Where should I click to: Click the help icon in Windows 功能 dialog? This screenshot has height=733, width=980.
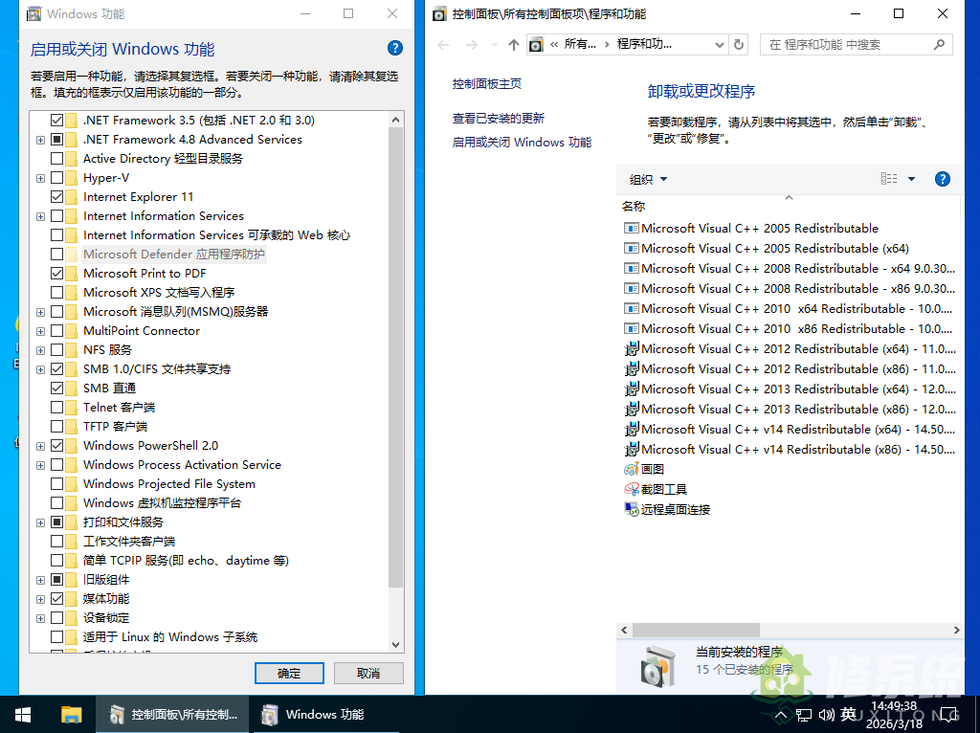click(x=395, y=48)
